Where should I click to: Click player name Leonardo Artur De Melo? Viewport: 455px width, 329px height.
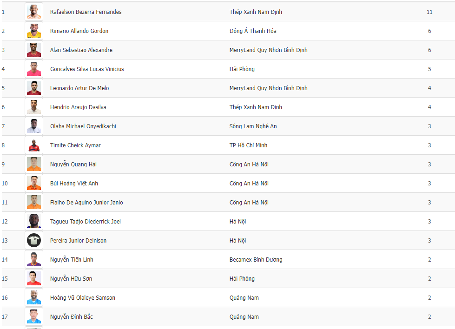[79, 88]
